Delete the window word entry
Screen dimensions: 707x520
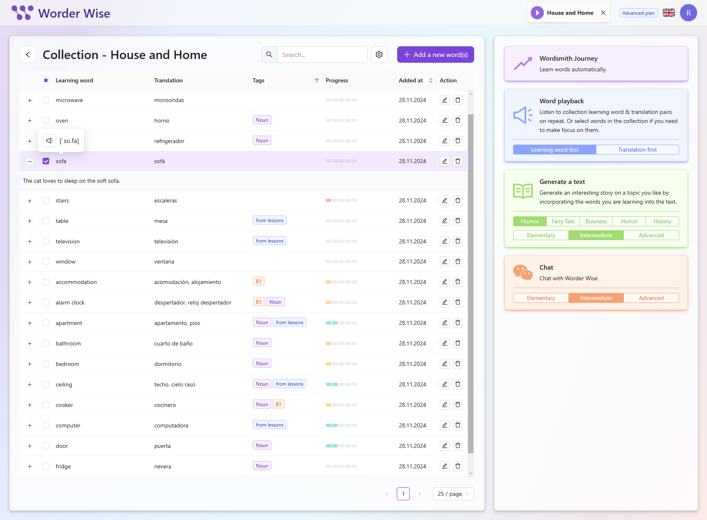pyautogui.click(x=458, y=261)
